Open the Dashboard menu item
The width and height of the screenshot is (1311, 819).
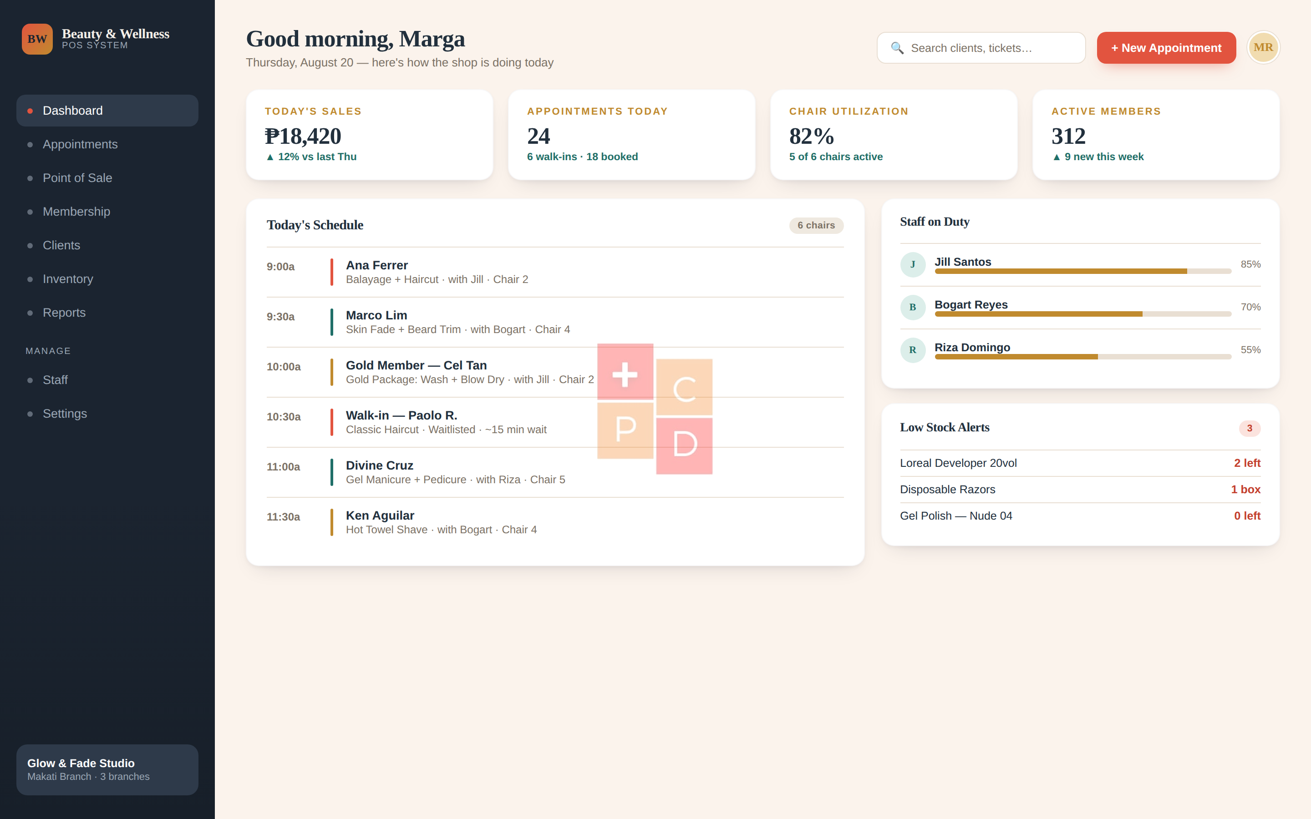click(x=107, y=111)
